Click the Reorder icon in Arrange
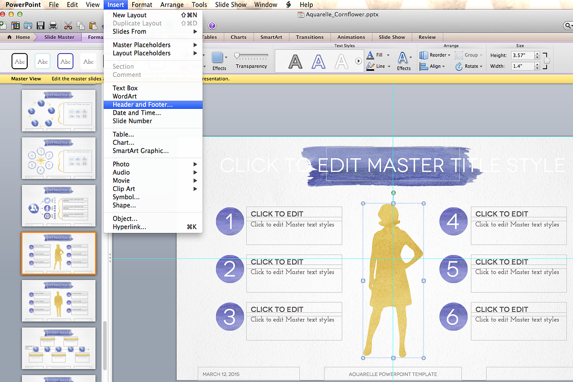The width and height of the screenshot is (573, 382). 424,55
